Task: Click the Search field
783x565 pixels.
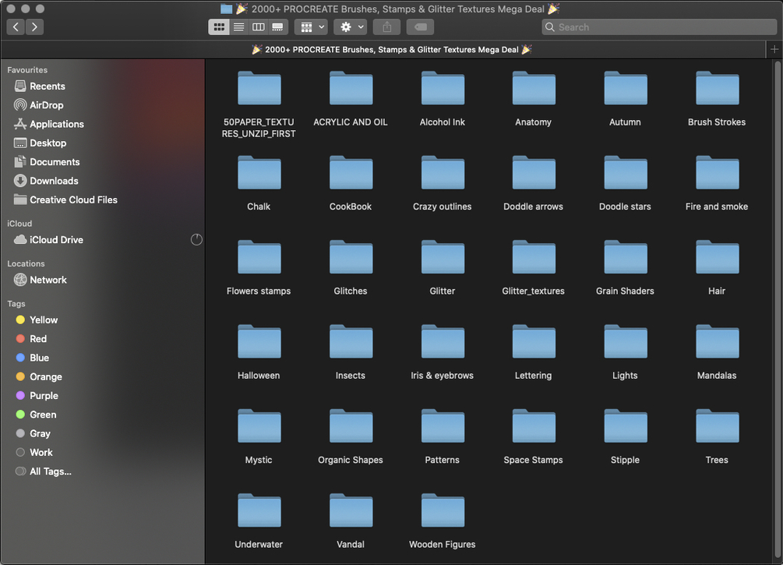Action: [659, 27]
